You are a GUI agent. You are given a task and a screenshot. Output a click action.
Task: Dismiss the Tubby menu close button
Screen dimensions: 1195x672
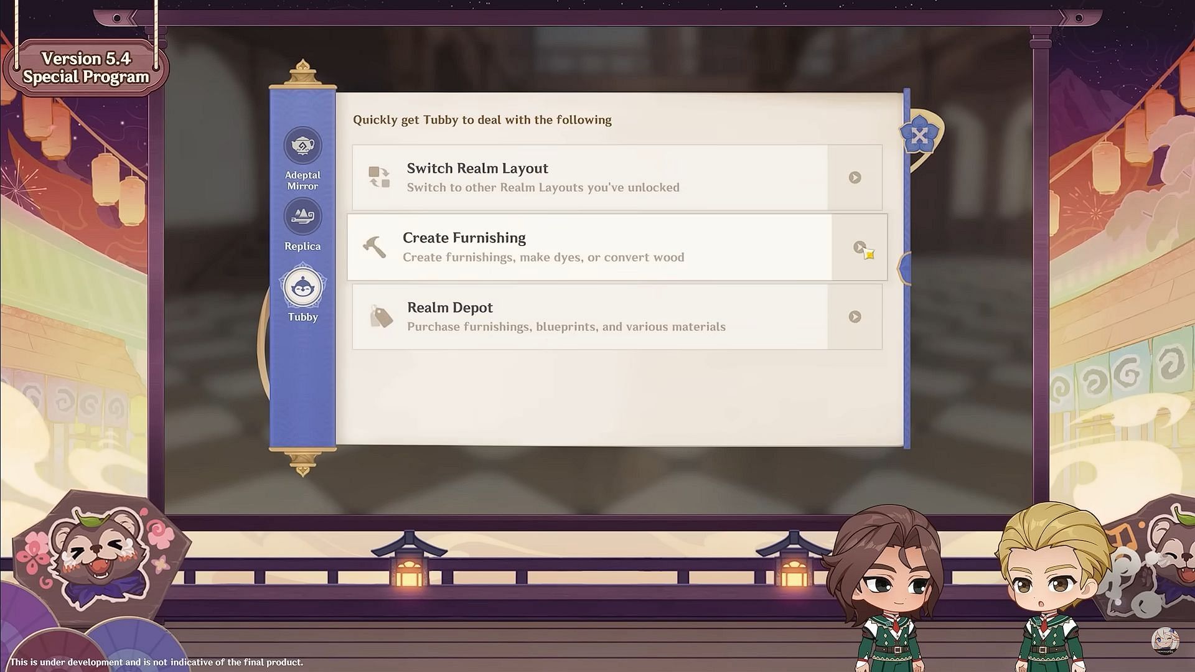click(x=919, y=134)
